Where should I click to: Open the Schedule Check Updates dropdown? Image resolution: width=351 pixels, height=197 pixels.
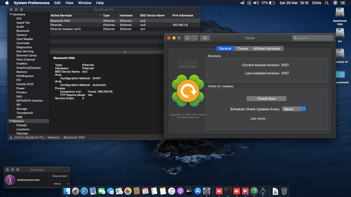pyautogui.click(x=294, y=109)
